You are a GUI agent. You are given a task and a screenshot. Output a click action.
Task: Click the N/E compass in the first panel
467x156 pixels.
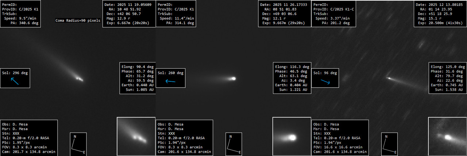[78, 144]
